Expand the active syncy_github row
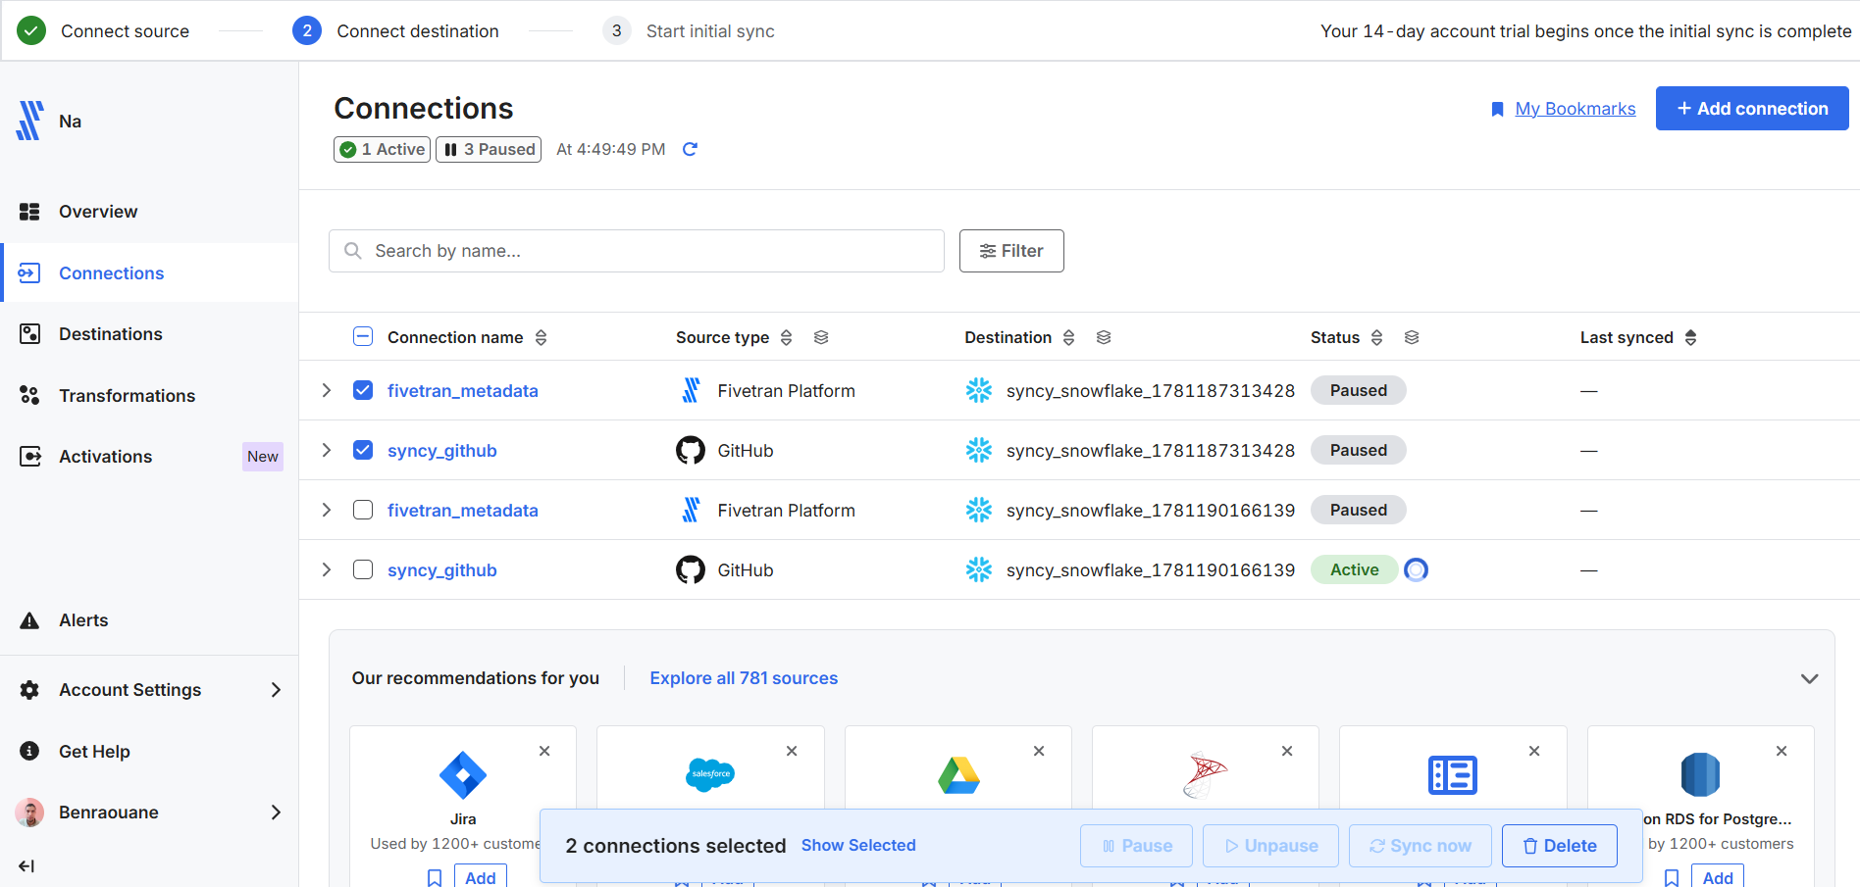The image size is (1860, 887). (327, 569)
